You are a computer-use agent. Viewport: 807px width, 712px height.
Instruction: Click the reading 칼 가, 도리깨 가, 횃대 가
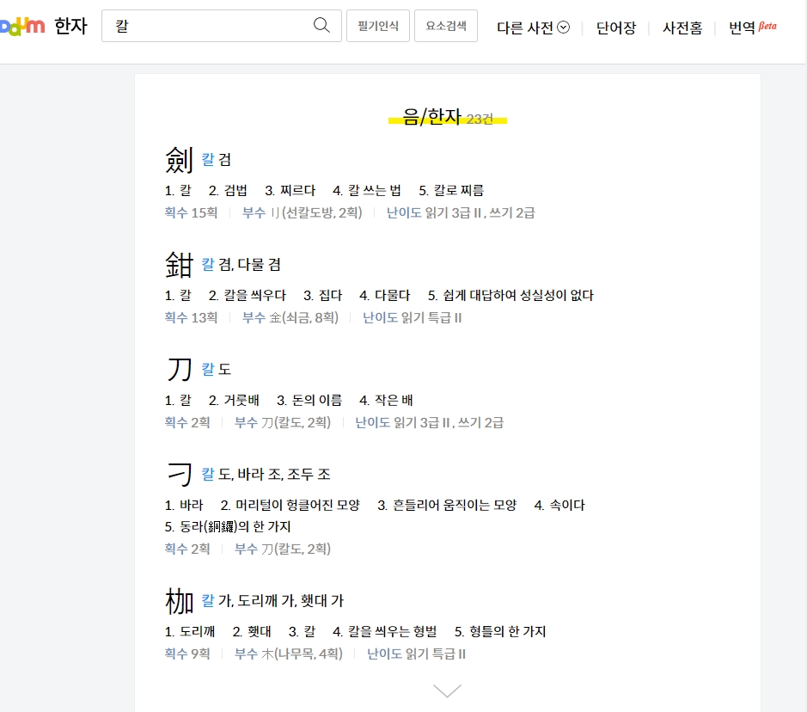pos(272,601)
